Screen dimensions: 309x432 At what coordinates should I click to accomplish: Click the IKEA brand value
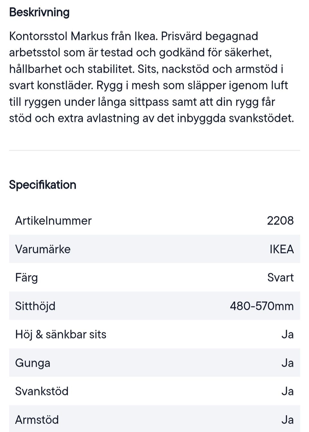(x=281, y=249)
